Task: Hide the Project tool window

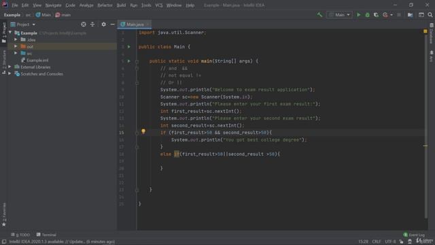Action: [112, 24]
